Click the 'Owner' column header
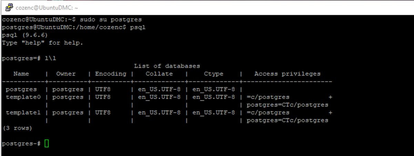The height and width of the screenshot is (156, 414). click(x=66, y=74)
